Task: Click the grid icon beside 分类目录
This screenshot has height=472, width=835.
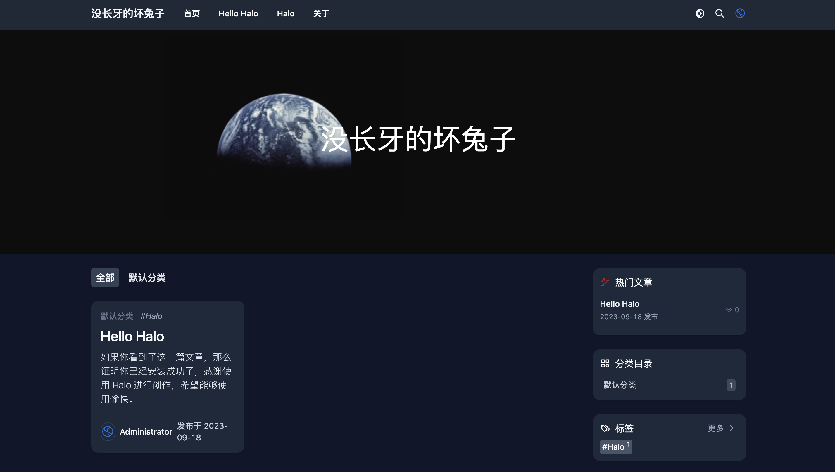Action: [x=605, y=363]
